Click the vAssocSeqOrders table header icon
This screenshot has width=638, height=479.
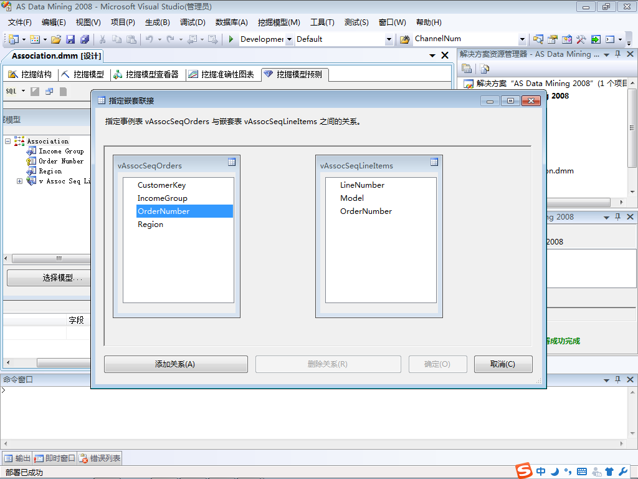pos(232,162)
